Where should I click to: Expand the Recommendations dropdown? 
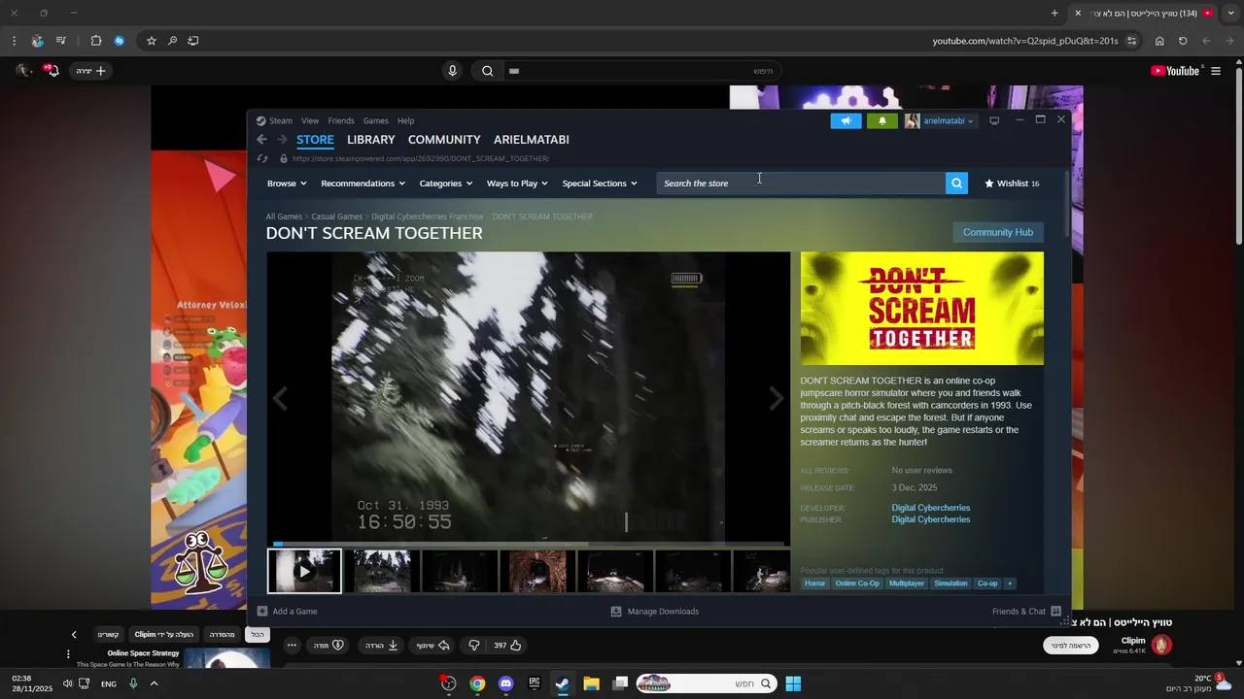click(363, 183)
